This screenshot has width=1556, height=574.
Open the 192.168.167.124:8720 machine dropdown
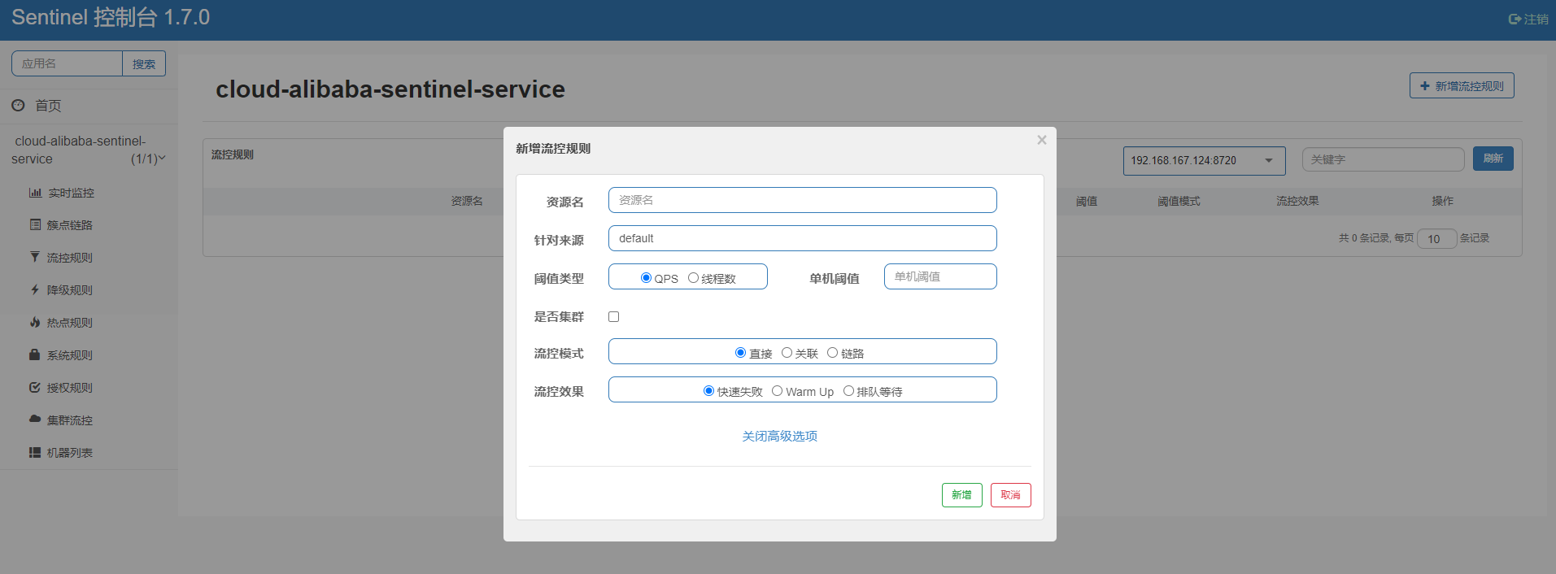coord(1204,160)
